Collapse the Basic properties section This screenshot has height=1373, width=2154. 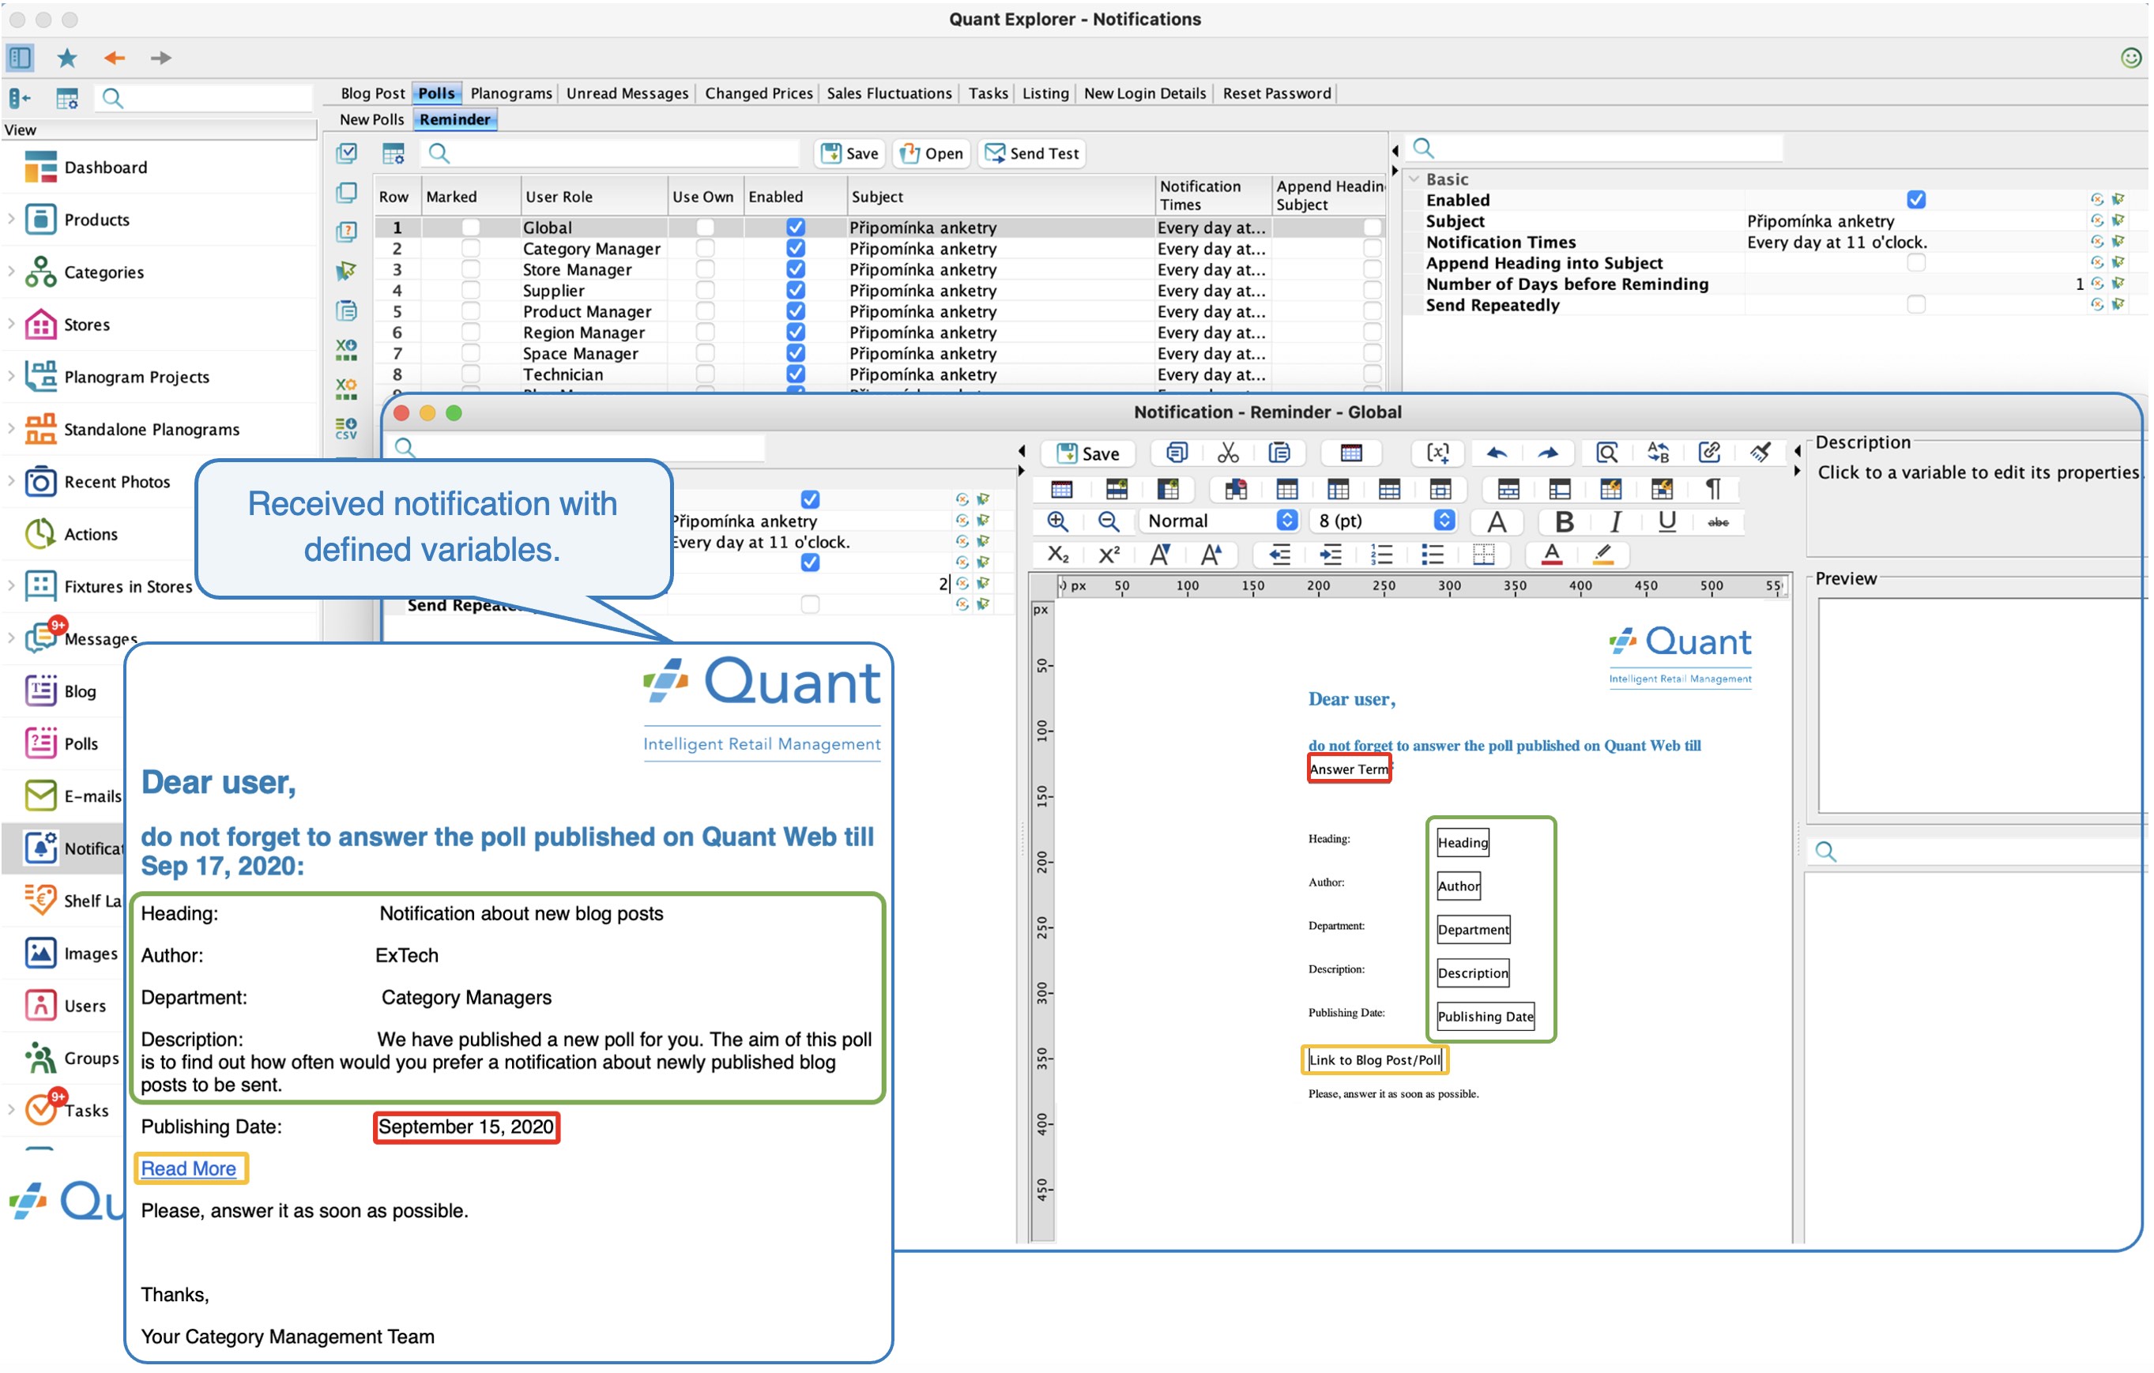(1414, 179)
